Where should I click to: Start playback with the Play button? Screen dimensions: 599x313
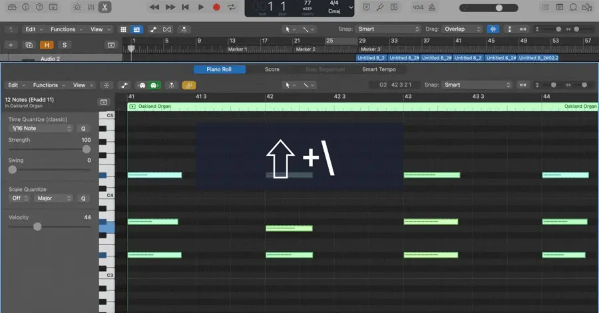point(201,7)
